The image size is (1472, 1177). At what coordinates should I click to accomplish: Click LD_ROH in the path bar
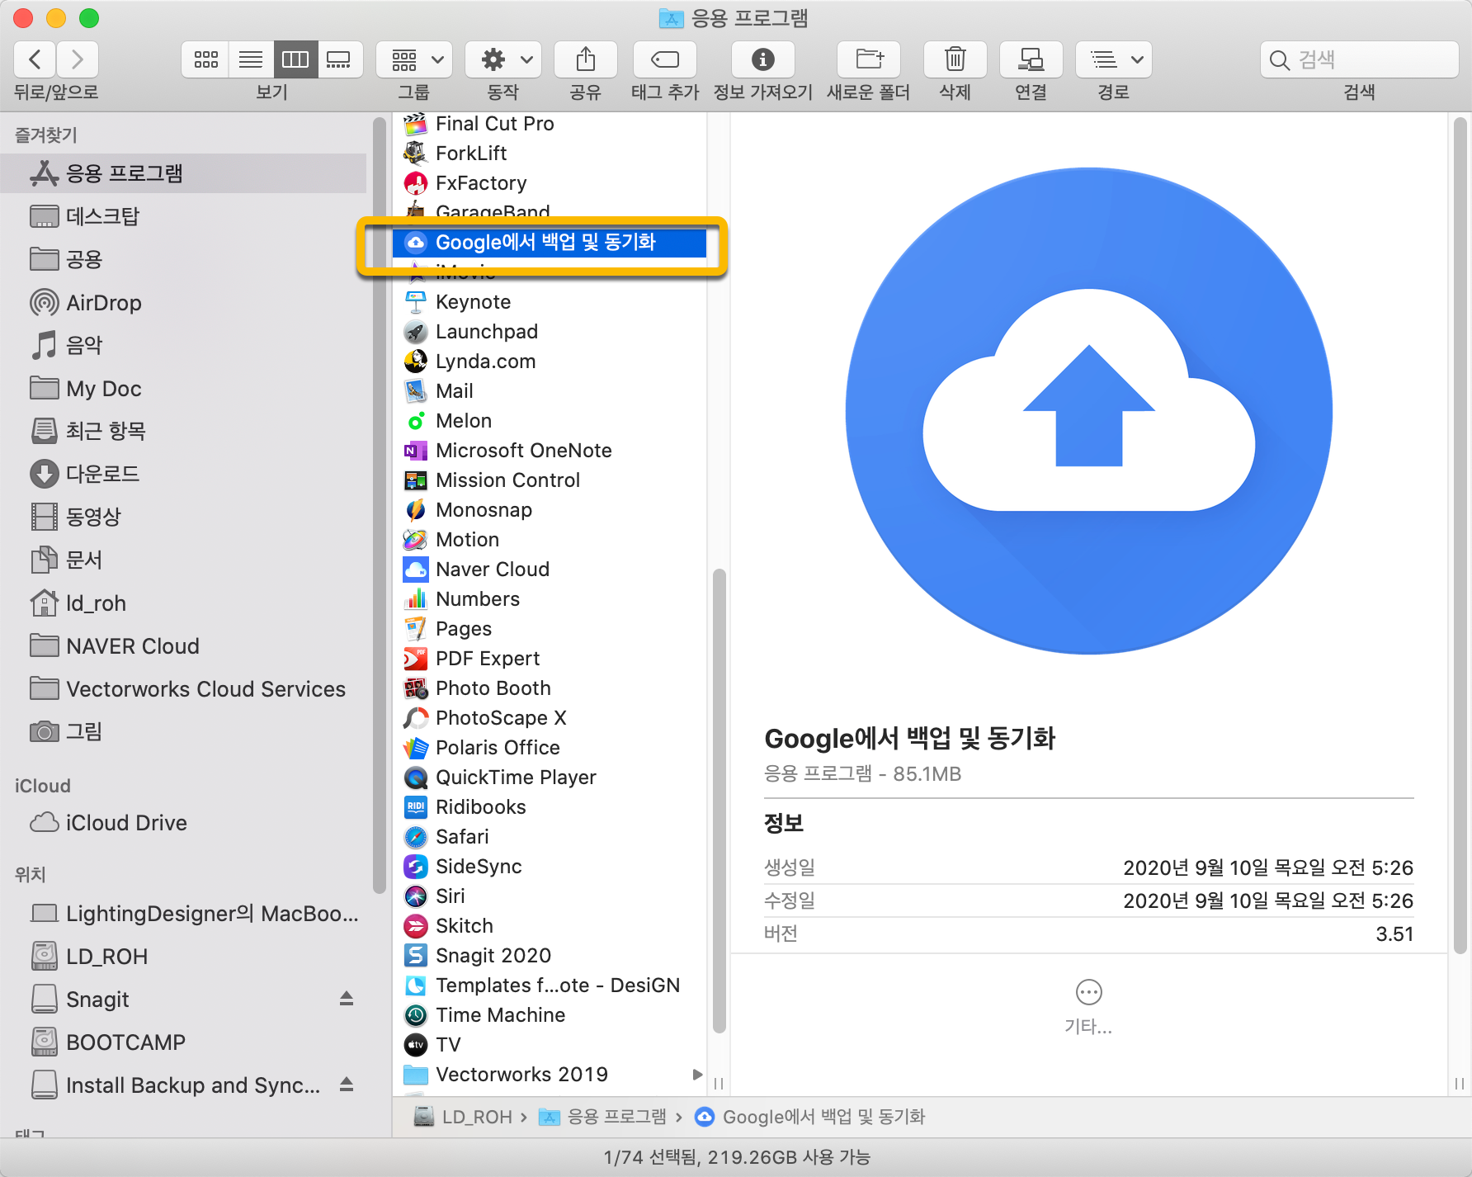pos(463,1117)
